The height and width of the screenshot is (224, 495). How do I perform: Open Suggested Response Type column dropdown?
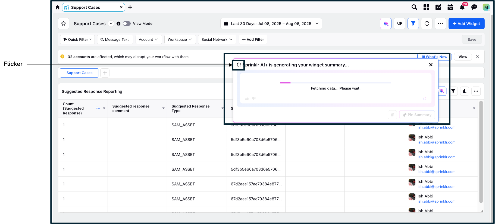[223, 108]
